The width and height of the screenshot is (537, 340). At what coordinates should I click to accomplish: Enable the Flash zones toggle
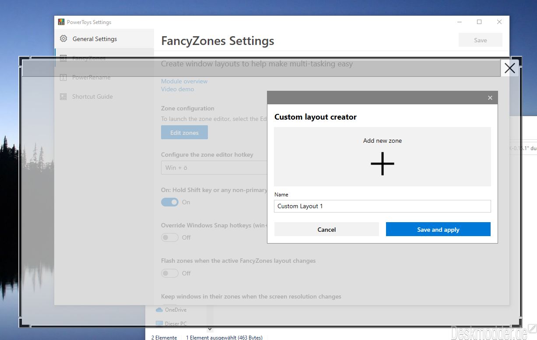(170, 273)
